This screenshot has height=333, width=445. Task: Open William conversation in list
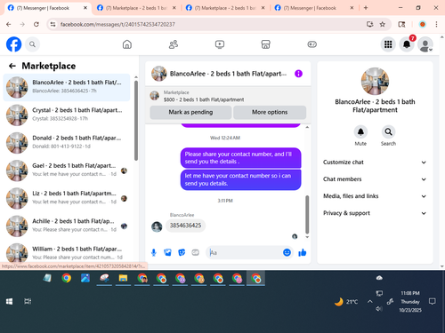coord(67,253)
